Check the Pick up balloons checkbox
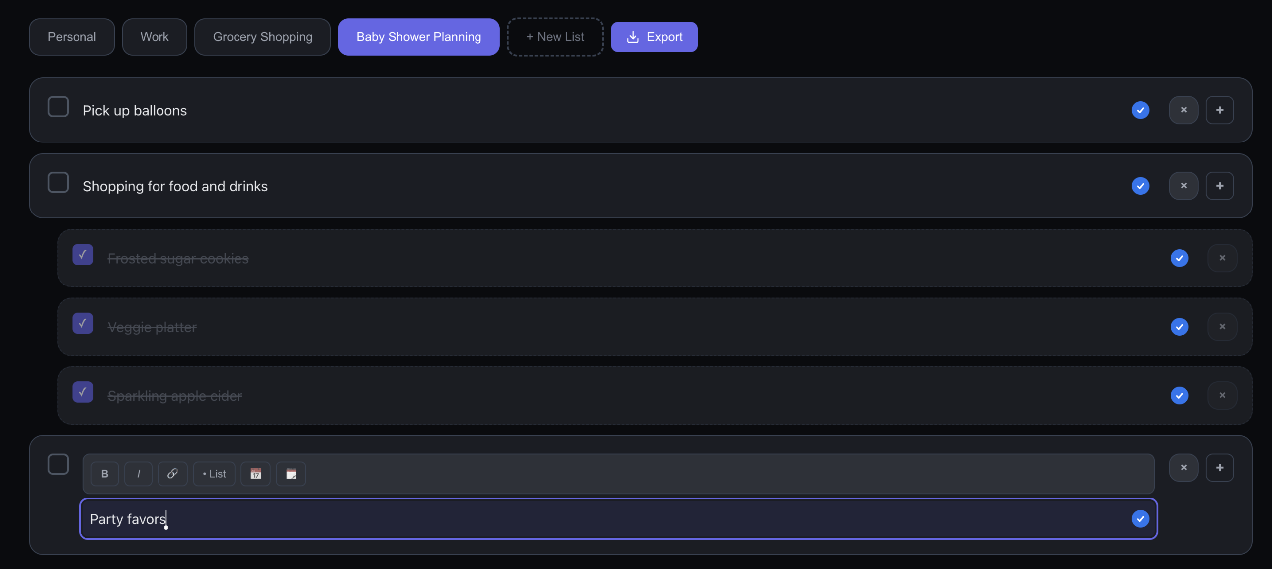This screenshot has height=569, width=1272. point(58,106)
